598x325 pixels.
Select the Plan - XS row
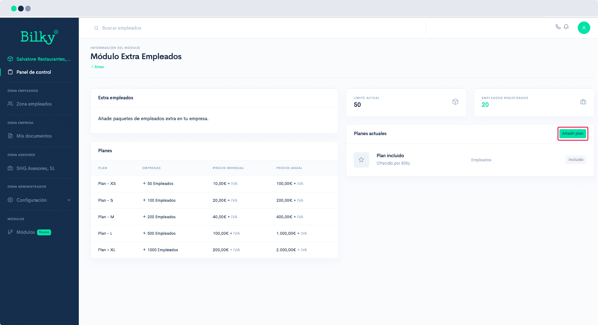[x=214, y=184]
